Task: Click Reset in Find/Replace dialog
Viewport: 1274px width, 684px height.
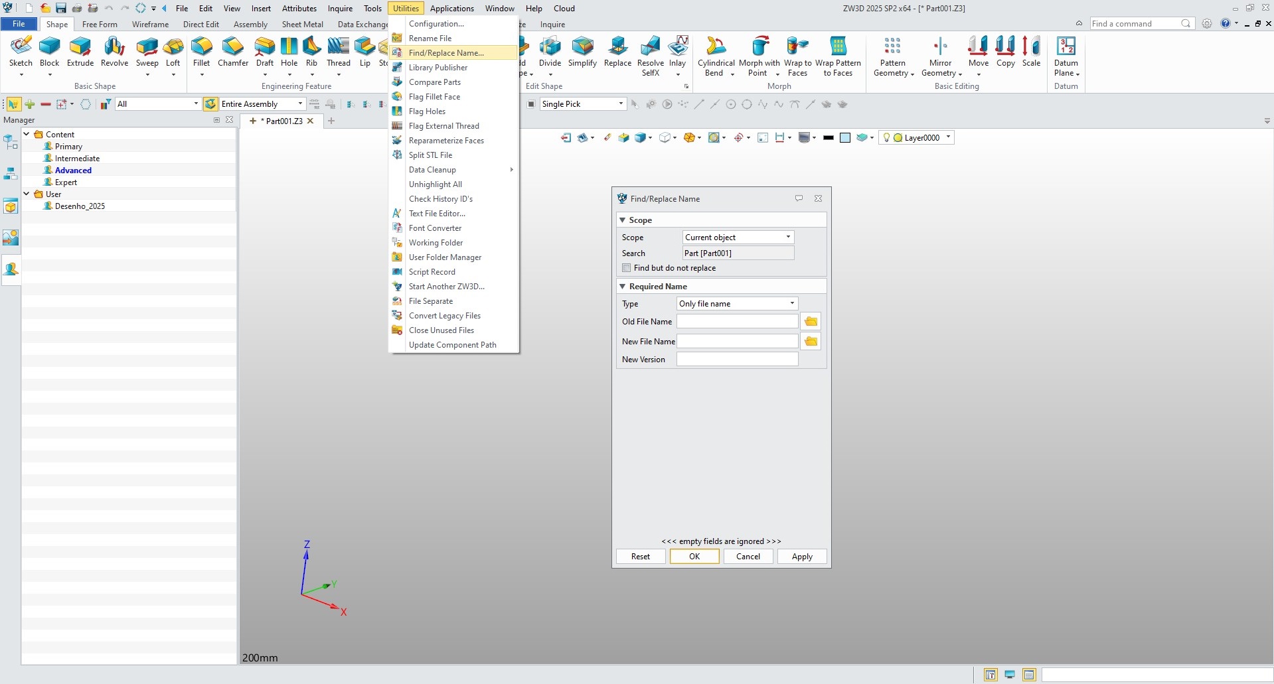Action: 640,557
